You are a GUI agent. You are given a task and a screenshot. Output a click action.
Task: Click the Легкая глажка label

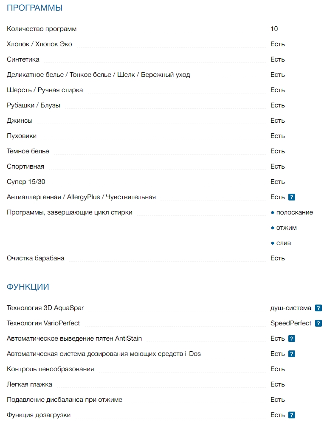30,384
